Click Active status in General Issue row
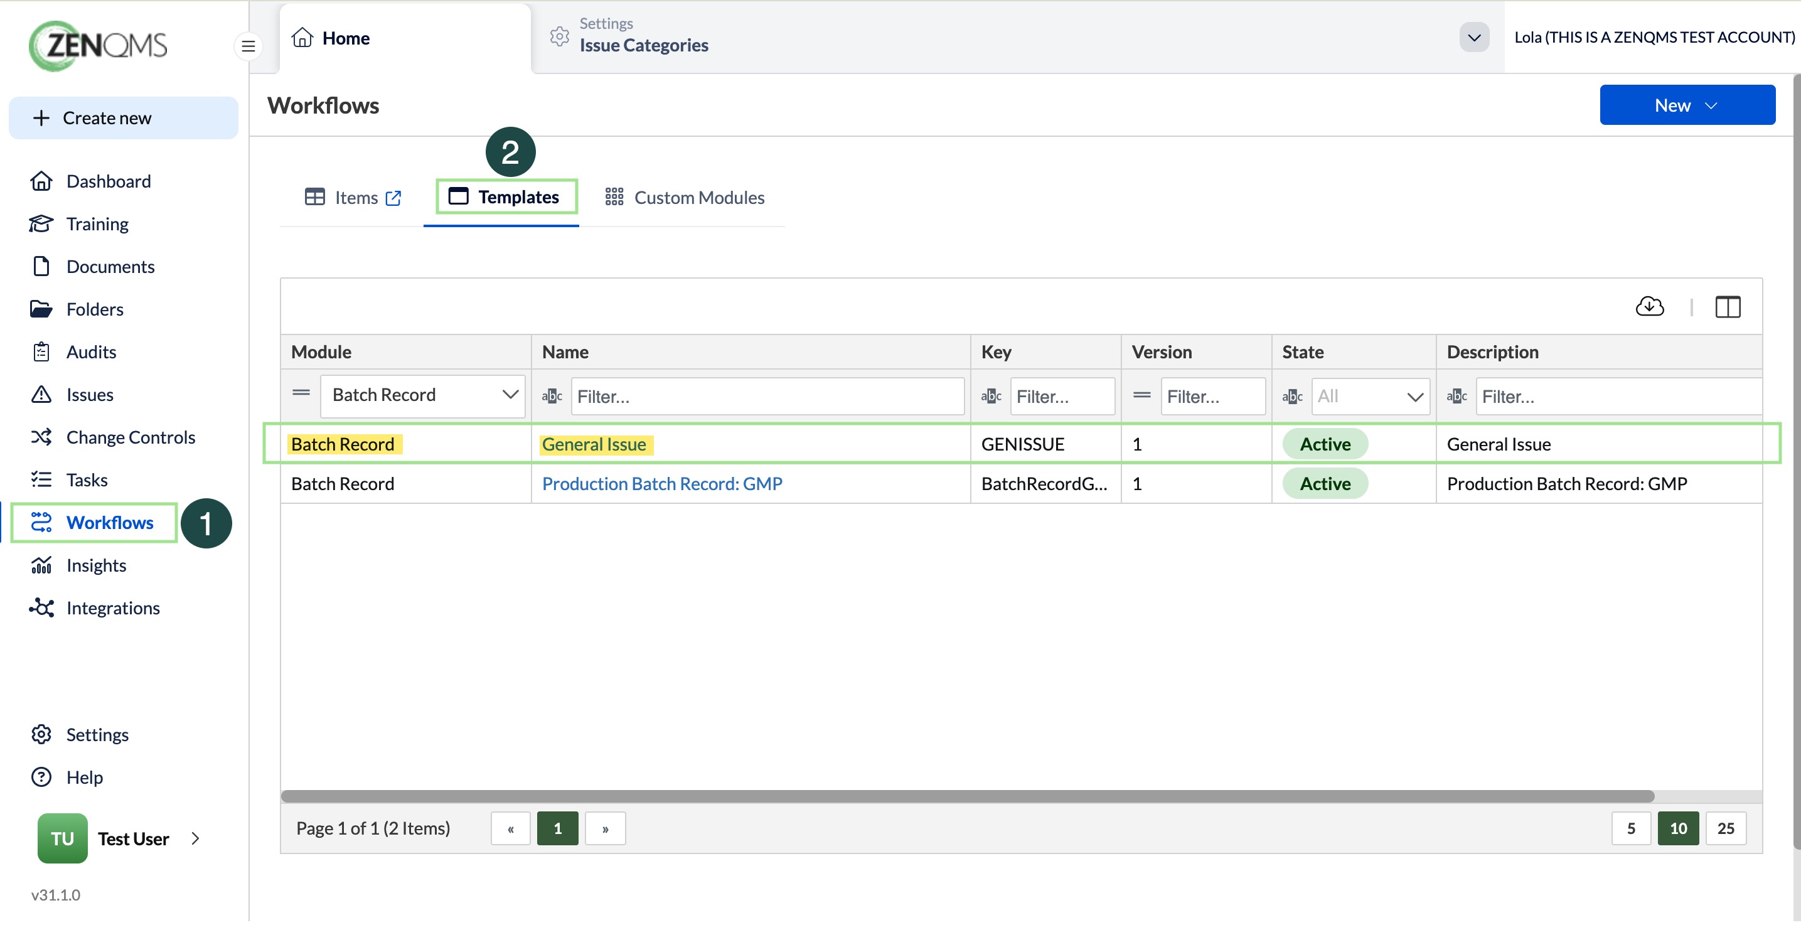1801x930 pixels. click(x=1324, y=444)
